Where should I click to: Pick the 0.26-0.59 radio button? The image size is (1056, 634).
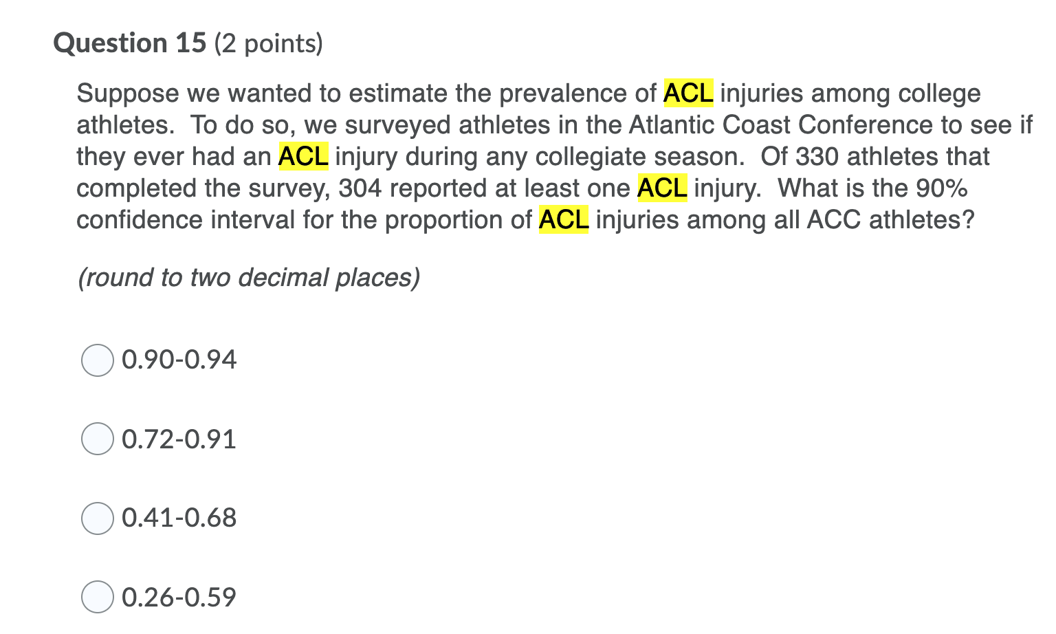click(x=98, y=597)
